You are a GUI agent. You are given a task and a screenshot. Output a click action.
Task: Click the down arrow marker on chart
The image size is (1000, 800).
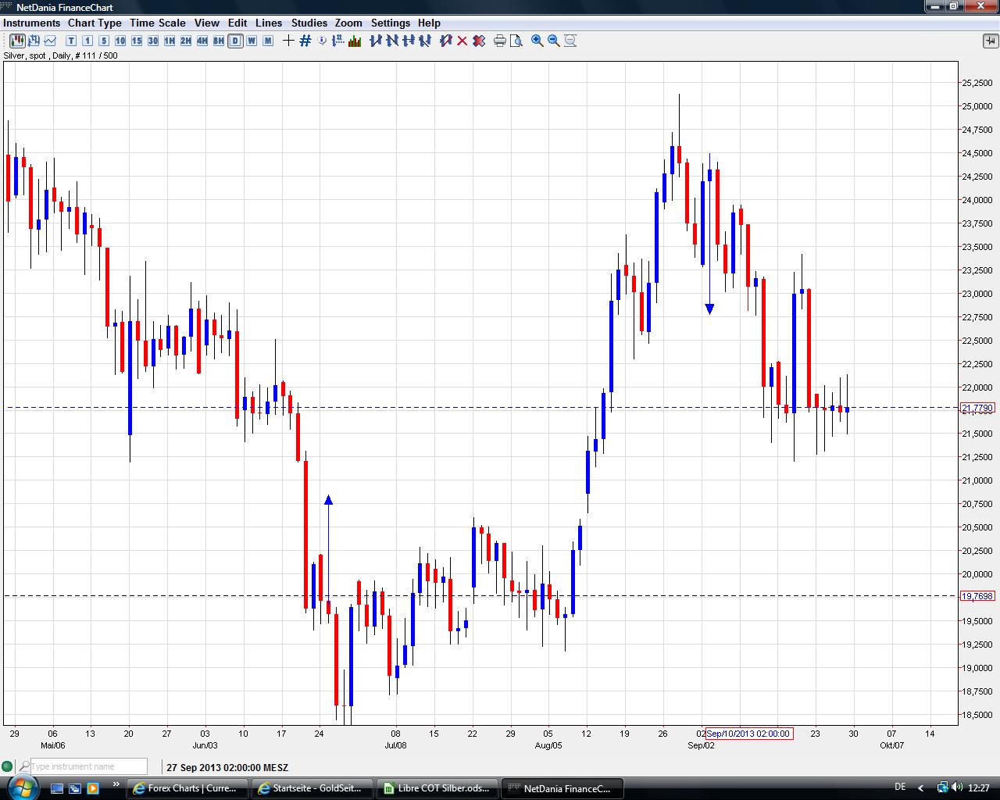point(709,309)
